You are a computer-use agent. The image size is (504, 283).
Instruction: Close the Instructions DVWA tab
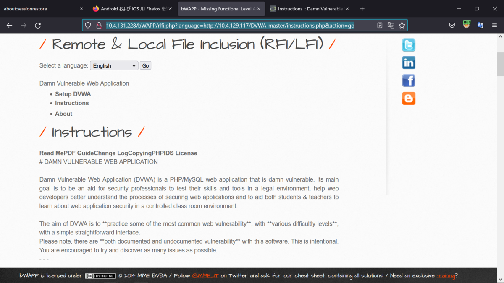click(347, 9)
